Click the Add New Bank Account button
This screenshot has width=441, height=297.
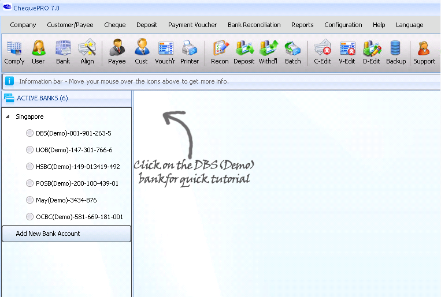[x=66, y=234]
